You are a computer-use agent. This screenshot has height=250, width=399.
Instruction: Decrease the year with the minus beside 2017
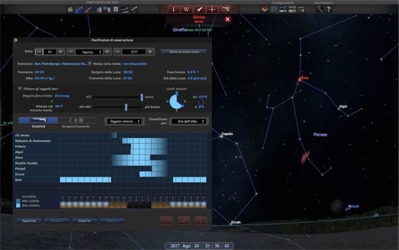pos(117,52)
